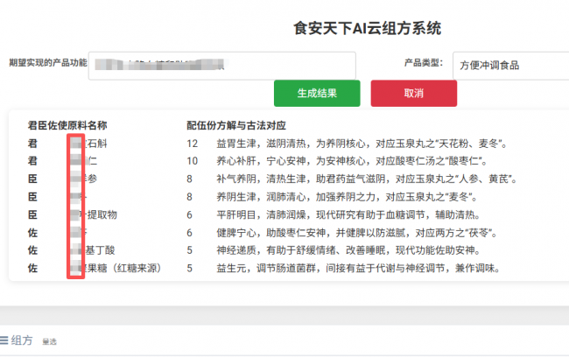Click the 果糖（红糖来源）ingredient row

(x=121, y=268)
